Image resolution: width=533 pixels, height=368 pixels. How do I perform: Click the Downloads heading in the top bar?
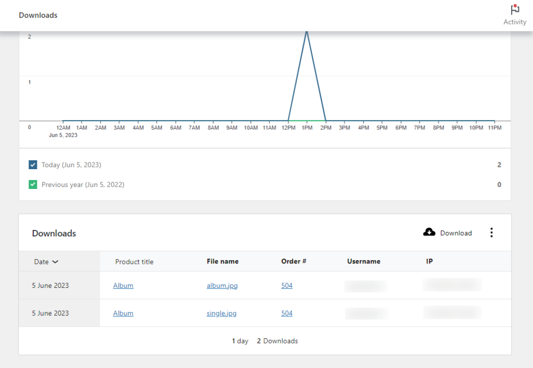pyautogui.click(x=38, y=15)
